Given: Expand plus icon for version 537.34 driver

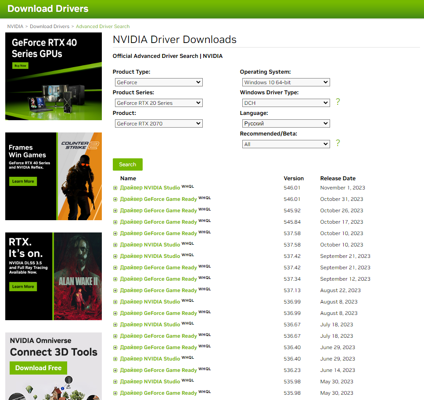Looking at the screenshot, I should [115, 279].
